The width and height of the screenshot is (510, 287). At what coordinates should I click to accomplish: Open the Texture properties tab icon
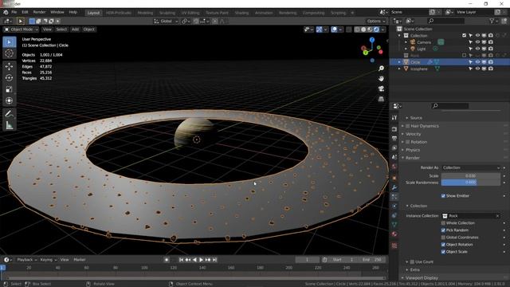coord(394,246)
